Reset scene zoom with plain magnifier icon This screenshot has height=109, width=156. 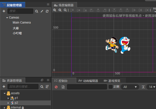(x=65, y=10)
